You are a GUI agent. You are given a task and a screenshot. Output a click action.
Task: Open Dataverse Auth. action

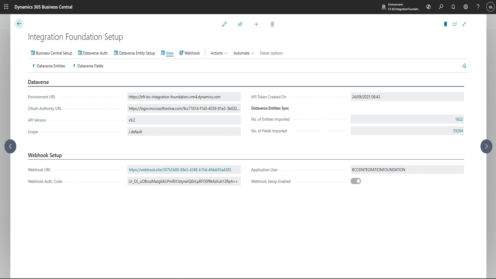[93, 53]
